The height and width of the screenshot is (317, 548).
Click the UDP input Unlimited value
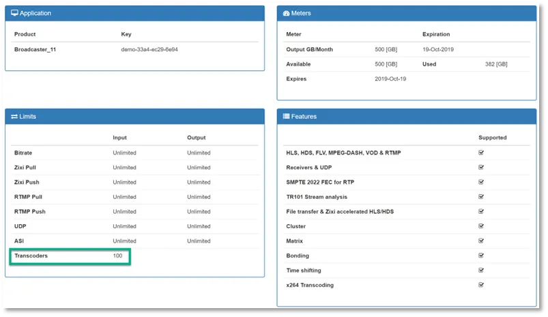(x=124, y=226)
